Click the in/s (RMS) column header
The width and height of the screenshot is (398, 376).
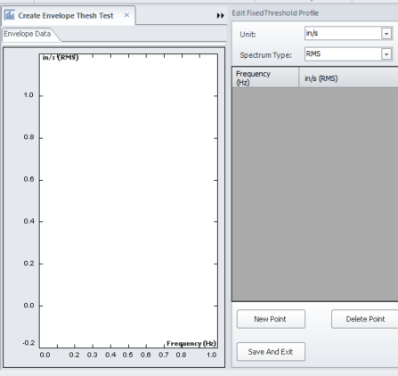pyautogui.click(x=348, y=78)
